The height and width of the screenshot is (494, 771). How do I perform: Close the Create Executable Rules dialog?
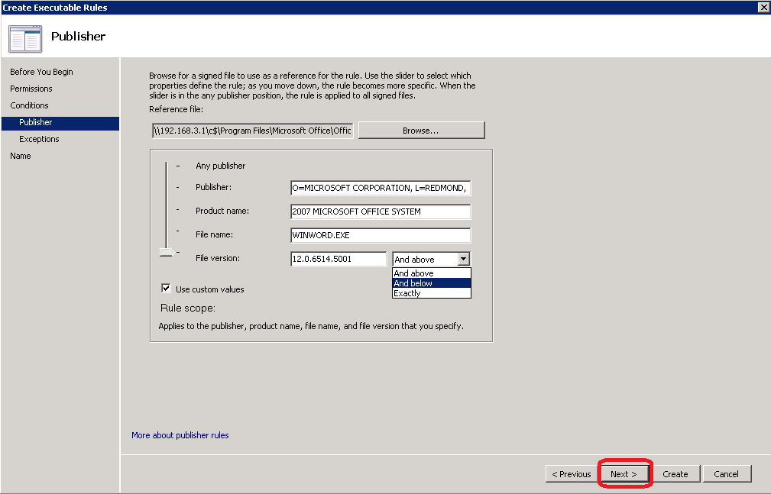point(763,7)
